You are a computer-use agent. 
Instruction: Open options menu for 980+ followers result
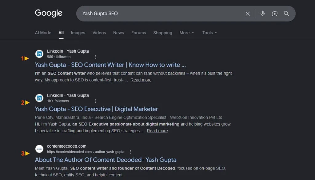(96, 57)
